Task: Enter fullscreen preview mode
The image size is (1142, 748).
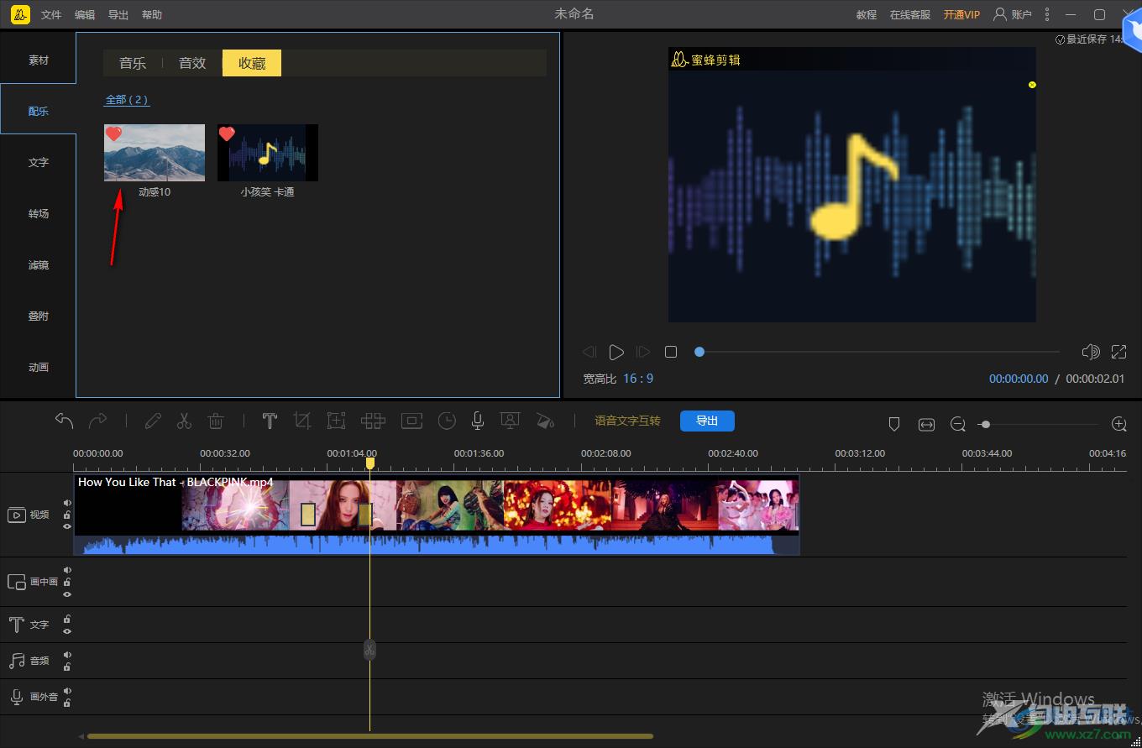Action: [1118, 352]
